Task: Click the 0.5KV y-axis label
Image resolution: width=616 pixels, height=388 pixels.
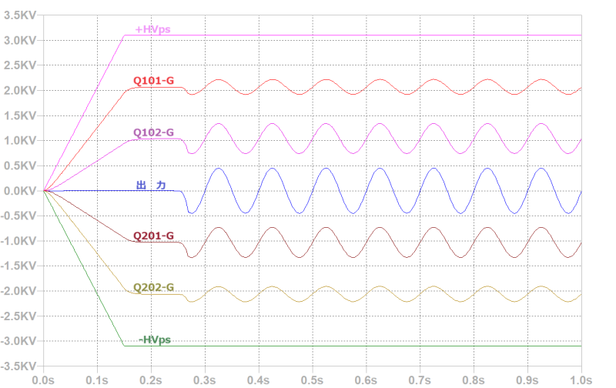Action: (x=20, y=166)
